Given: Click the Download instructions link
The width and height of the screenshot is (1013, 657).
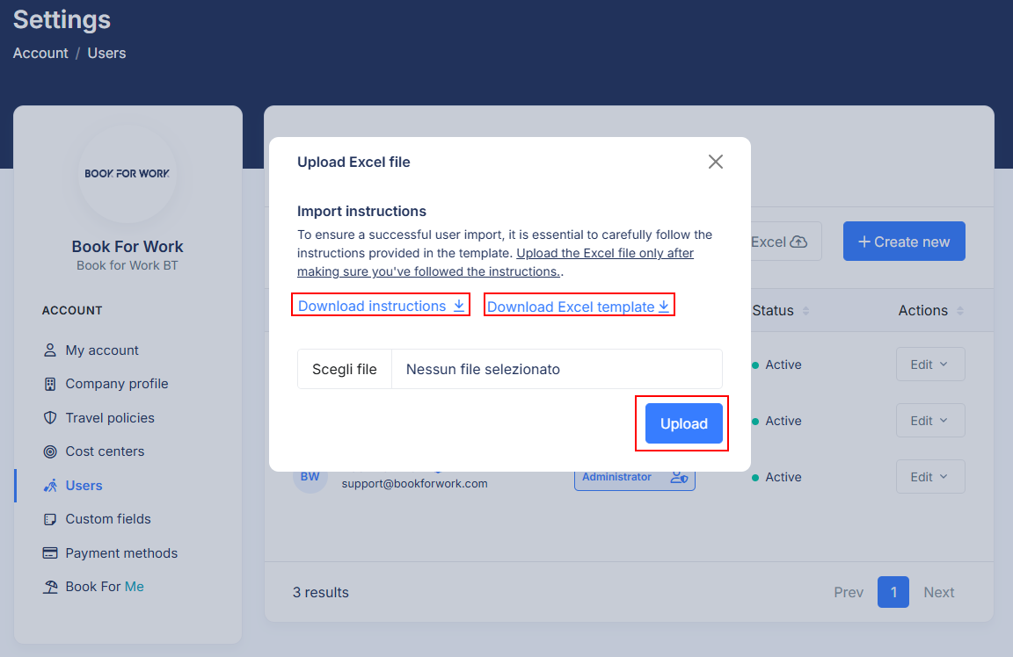Looking at the screenshot, I should coord(381,306).
